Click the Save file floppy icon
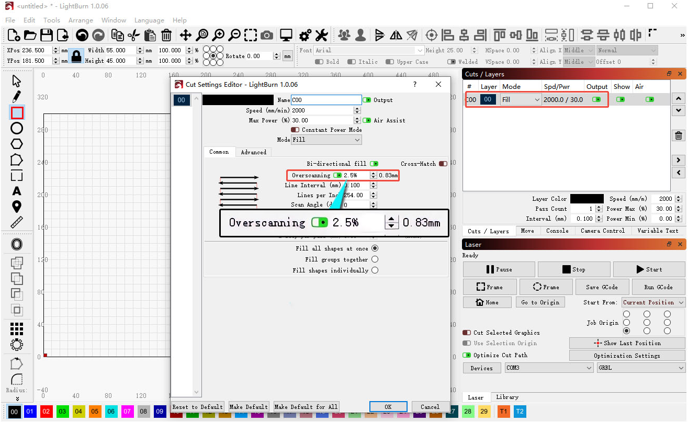The image size is (688, 422). [x=47, y=35]
